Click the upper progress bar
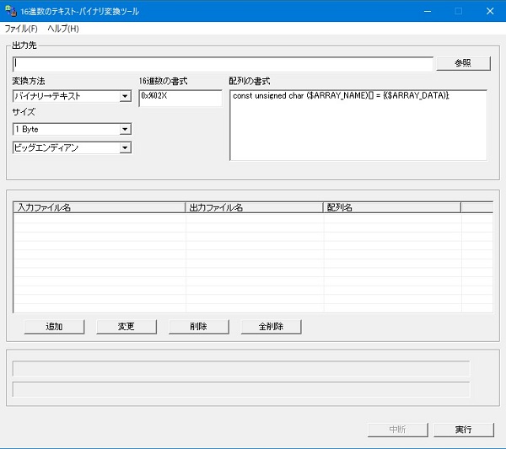Viewport: 506px width, 449px height. [x=241, y=369]
